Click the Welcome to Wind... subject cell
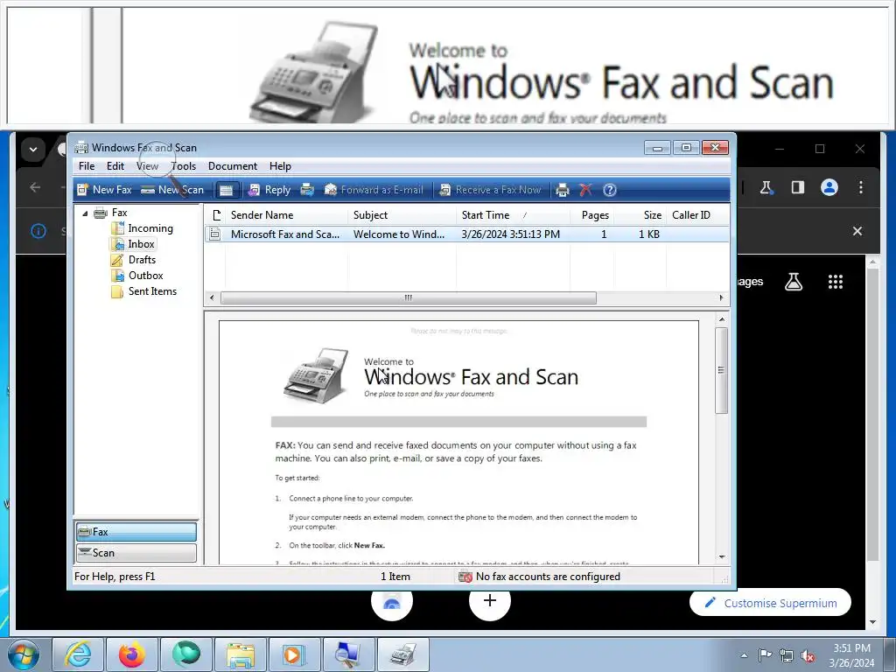Image resolution: width=896 pixels, height=672 pixels. [x=399, y=234]
